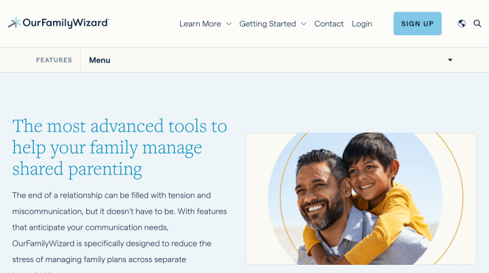Click the chevron beside Learn More
The height and width of the screenshot is (273, 489).
229,24
